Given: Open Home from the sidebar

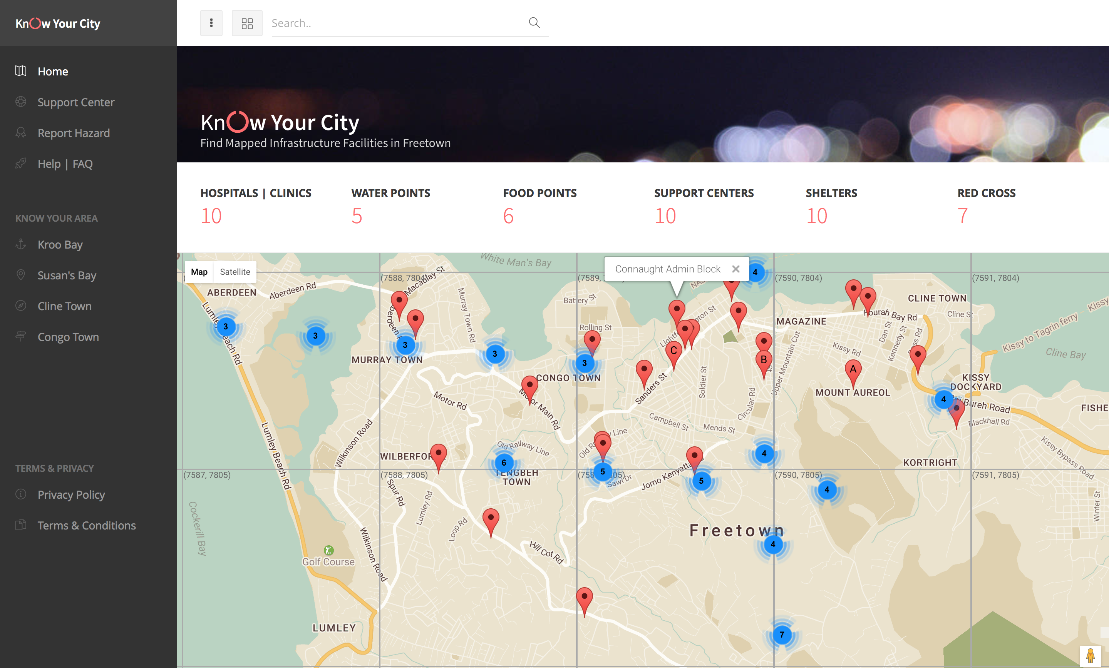Looking at the screenshot, I should coord(53,72).
